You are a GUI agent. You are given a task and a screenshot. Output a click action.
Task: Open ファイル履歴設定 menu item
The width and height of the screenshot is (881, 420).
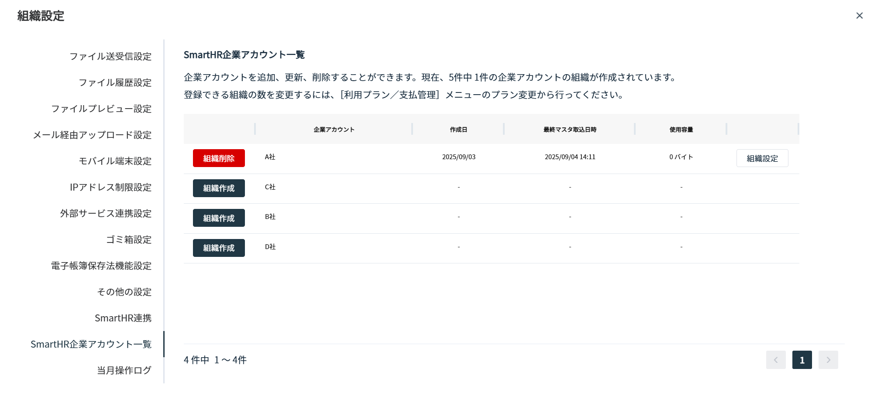(x=115, y=82)
